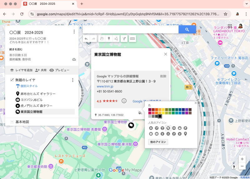
Task: Choose the bicycle icon
Action: (x=168, y=134)
